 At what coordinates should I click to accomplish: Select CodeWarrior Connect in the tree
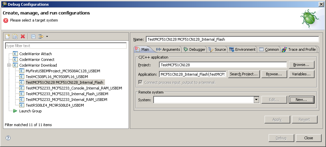(x=37, y=60)
